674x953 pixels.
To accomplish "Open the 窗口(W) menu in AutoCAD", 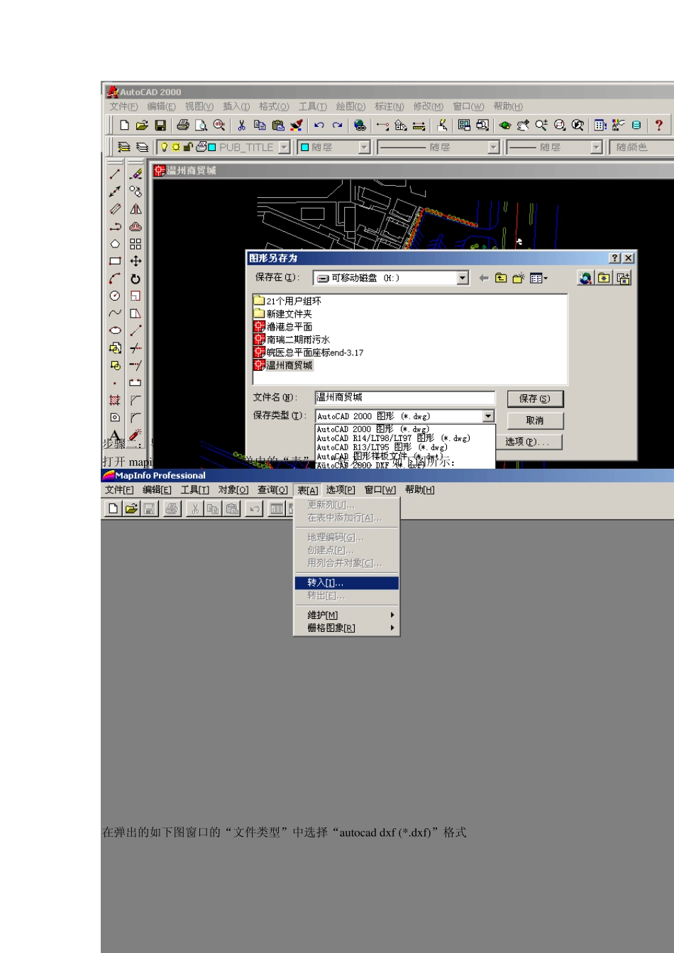I will click(468, 106).
